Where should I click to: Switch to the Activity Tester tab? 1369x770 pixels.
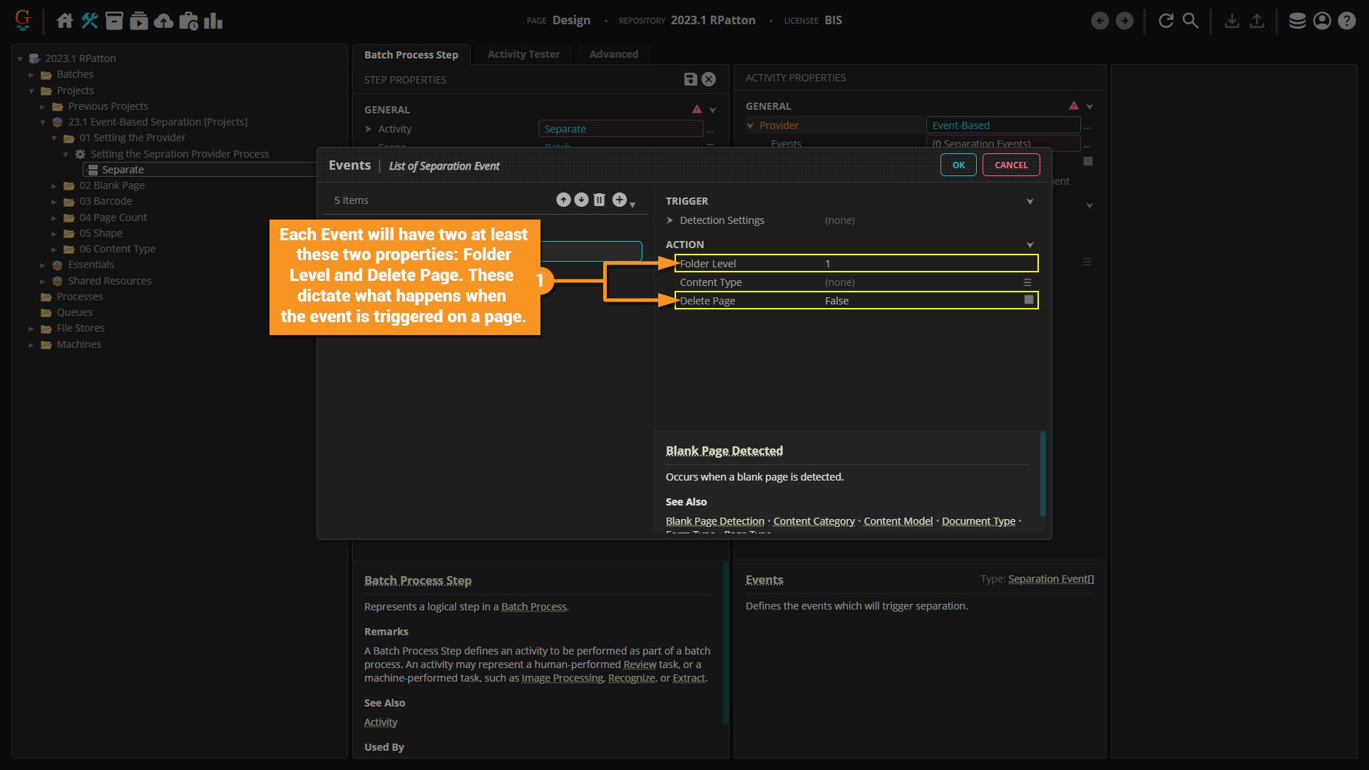point(523,54)
